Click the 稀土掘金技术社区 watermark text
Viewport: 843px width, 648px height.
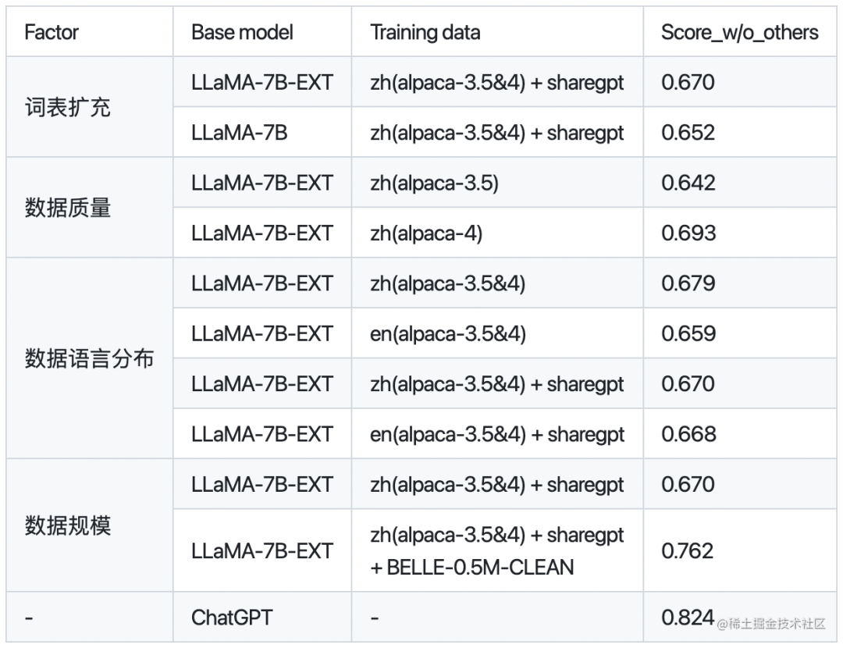point(773,623)
